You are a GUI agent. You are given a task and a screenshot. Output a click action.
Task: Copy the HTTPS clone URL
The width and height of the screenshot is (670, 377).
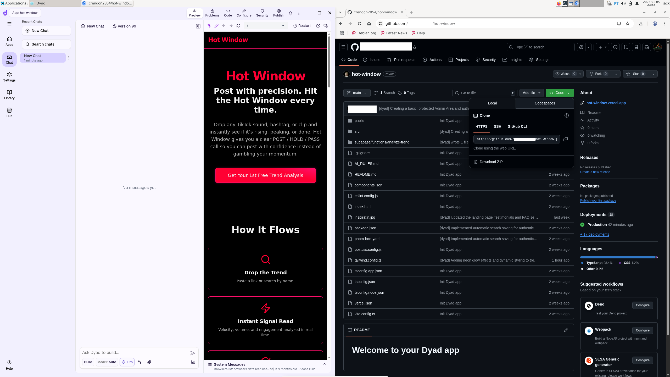point(566,139)
